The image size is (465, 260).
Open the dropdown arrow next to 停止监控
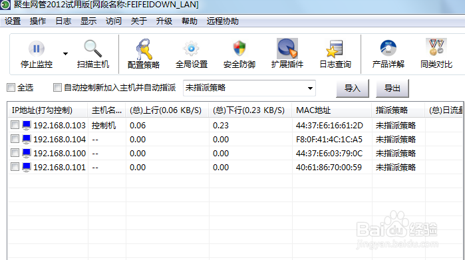click(66, 54)
